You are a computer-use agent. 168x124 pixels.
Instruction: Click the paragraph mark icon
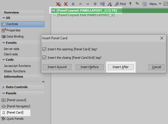(x=130, y=4)
